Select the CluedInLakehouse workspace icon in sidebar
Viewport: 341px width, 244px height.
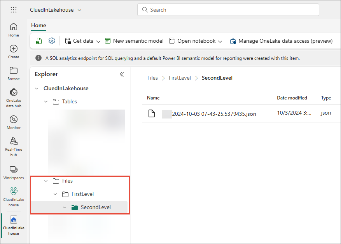click(13, 192)
